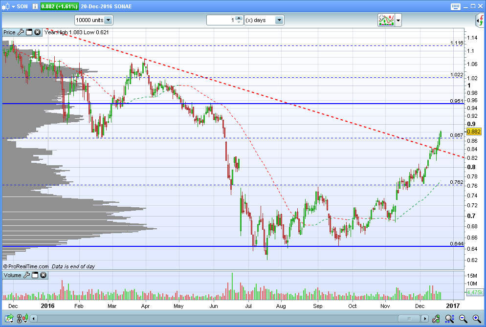The width and height of the screenshot is (486, 327).
Task: Select the 0.644 support line label
Action: pyautogui.click(x=457, y=243)
